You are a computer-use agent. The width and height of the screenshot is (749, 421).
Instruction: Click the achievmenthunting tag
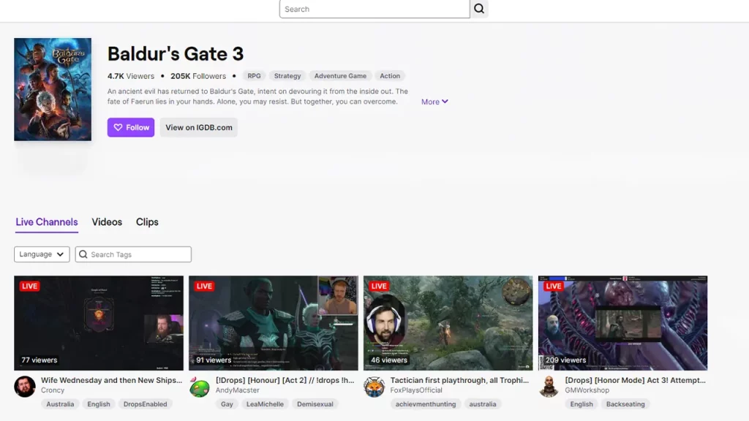tap(426, 403)
